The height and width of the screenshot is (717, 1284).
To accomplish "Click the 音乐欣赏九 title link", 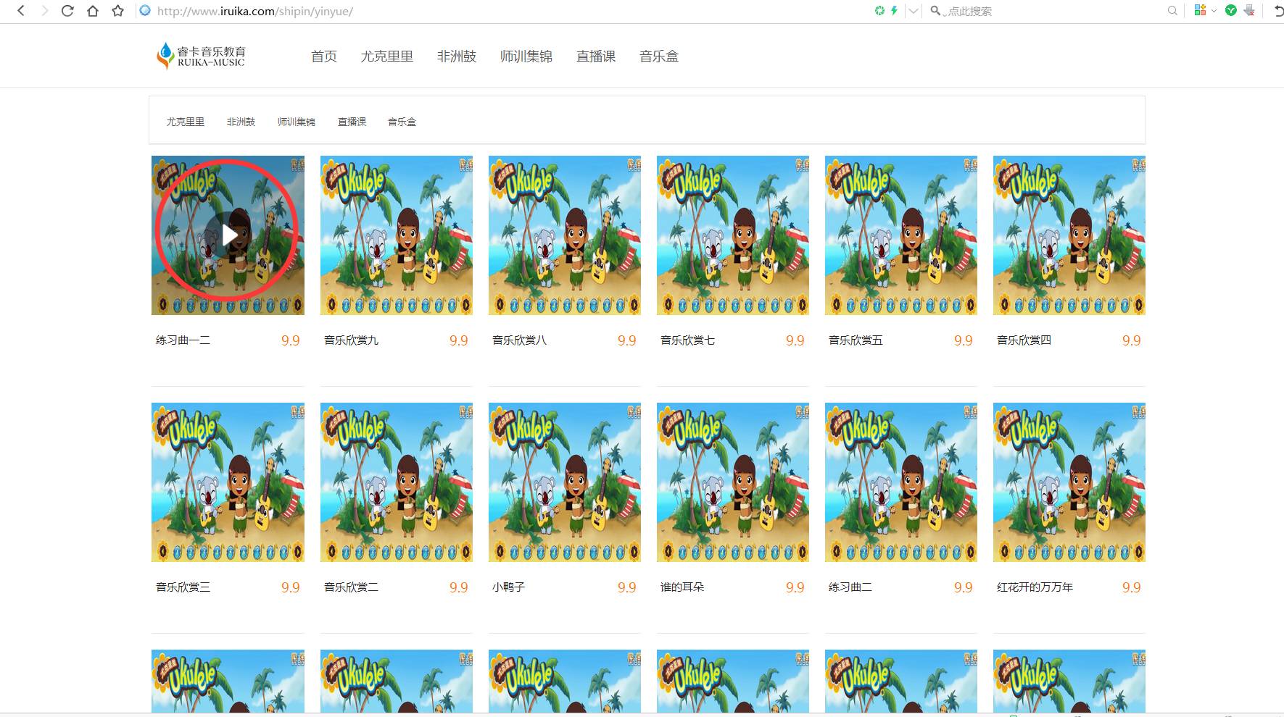I will point(351,340).
